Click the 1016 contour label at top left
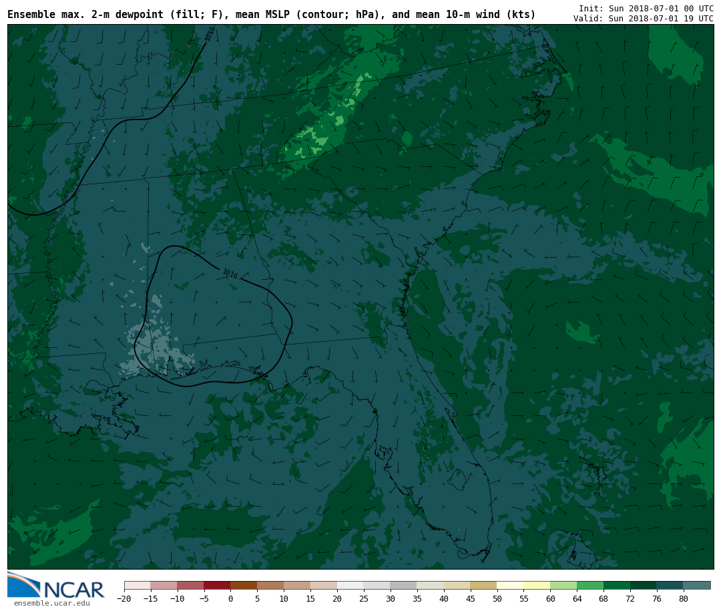721x611 pixels. click(x=210, y=34)
